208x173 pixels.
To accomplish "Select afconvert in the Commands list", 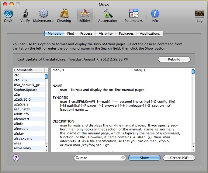I will [22, 119].
